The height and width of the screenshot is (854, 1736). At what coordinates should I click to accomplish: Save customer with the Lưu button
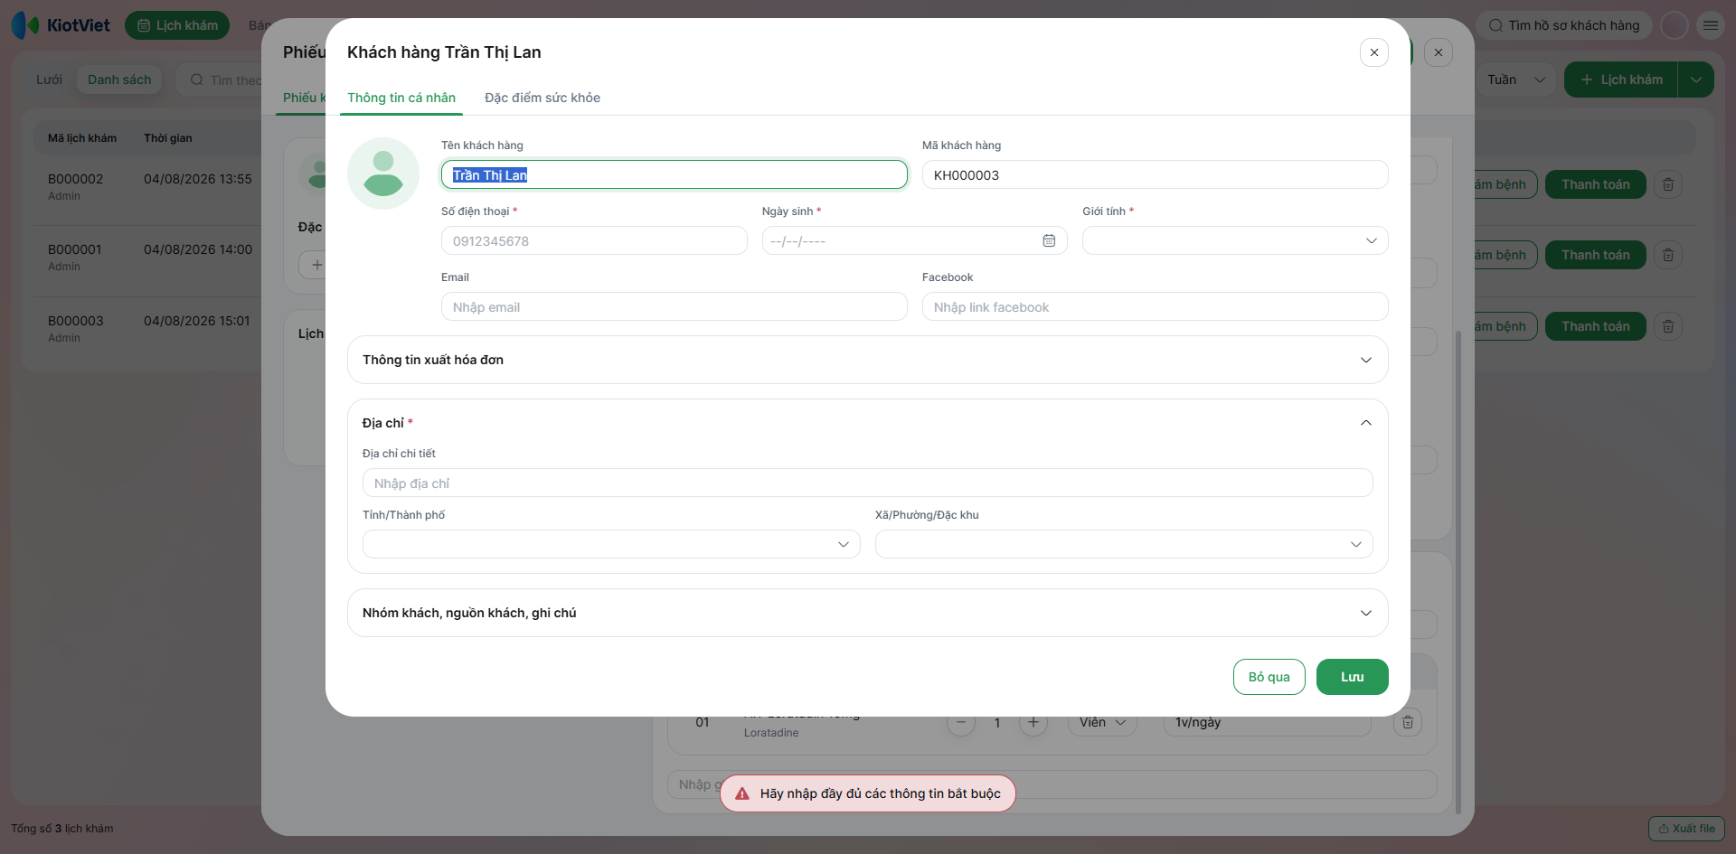coord(1352,677)
